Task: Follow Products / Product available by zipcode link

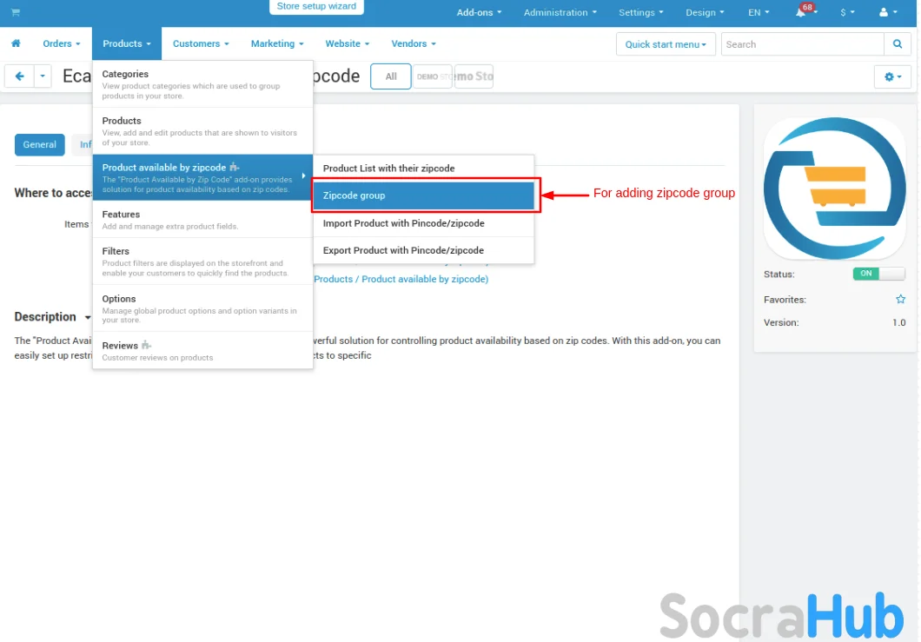Action: pyautogui.click(x=401, y=279)
